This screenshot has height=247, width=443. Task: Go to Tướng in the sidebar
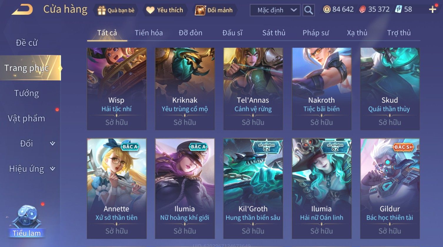pyautogui.click(x=26, y=93)
